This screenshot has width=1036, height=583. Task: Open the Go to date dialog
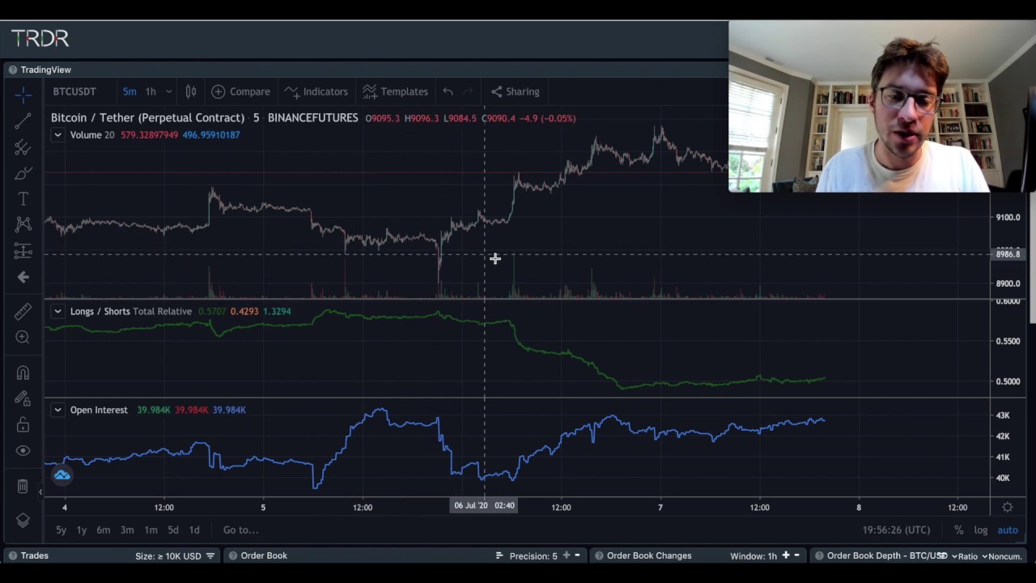coord(240,530)
